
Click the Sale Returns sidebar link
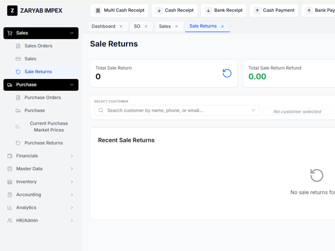click(x=45, y=72)
